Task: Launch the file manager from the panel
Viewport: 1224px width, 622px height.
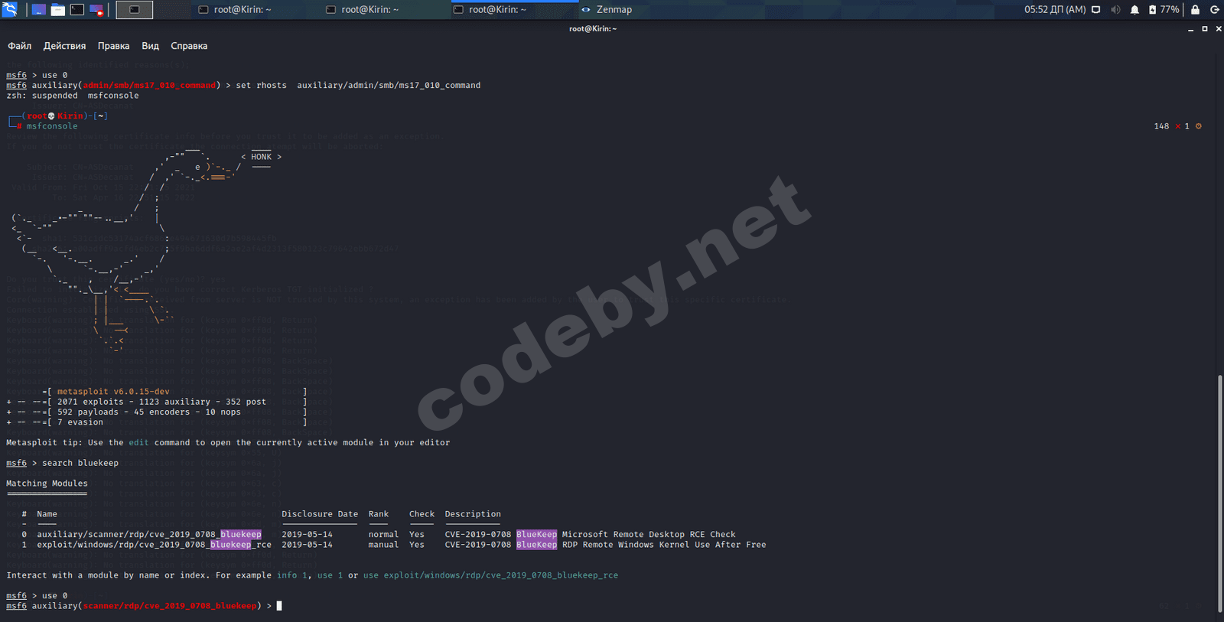Action: pyautogui.click(x=58, y=10)
